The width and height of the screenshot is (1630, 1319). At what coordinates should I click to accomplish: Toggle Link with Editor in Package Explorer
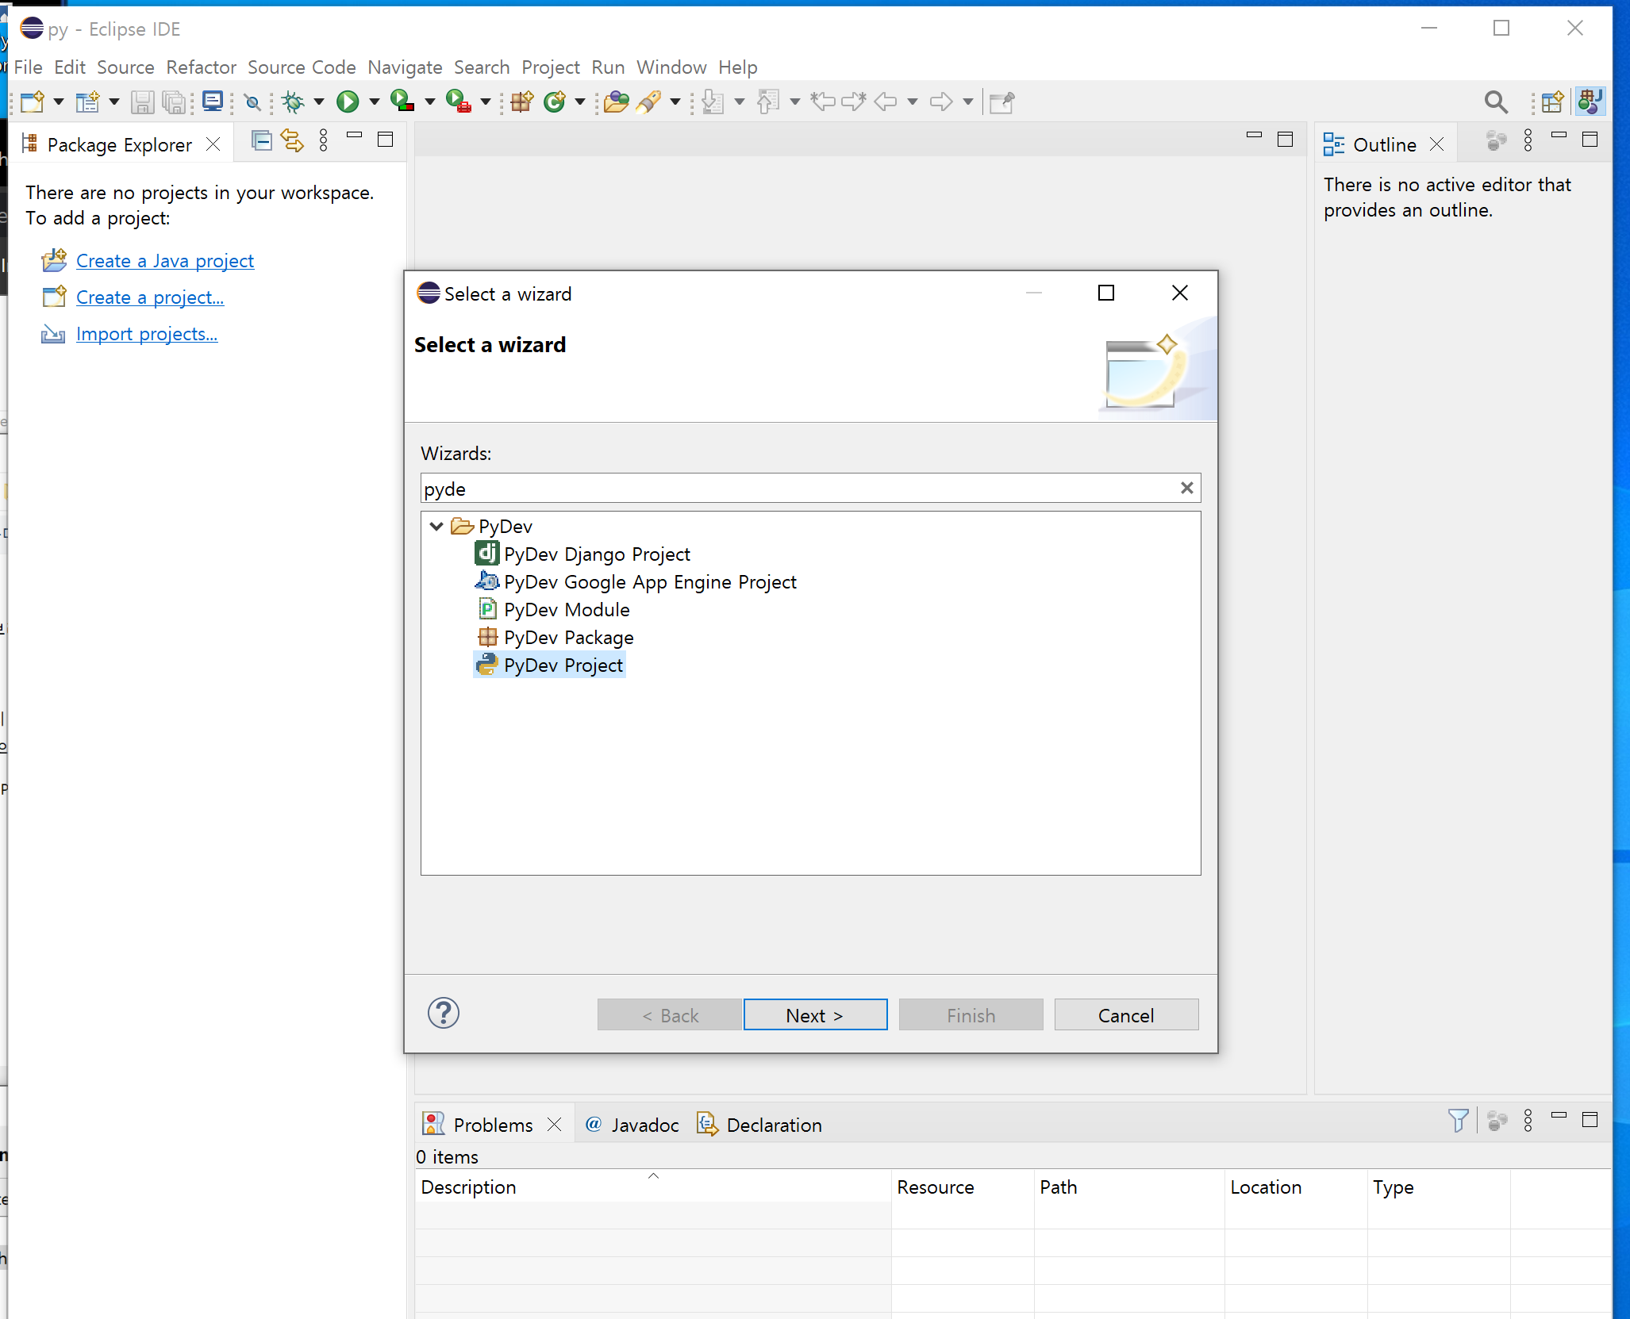(x=292, y=140)
